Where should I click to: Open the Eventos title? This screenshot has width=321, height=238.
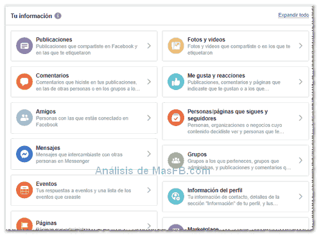click(x=46, y=184)
